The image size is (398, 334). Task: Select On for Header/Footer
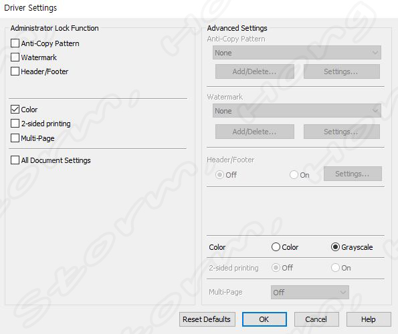[294, 174]
